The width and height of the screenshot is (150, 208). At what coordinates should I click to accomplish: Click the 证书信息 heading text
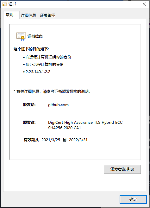35,36
